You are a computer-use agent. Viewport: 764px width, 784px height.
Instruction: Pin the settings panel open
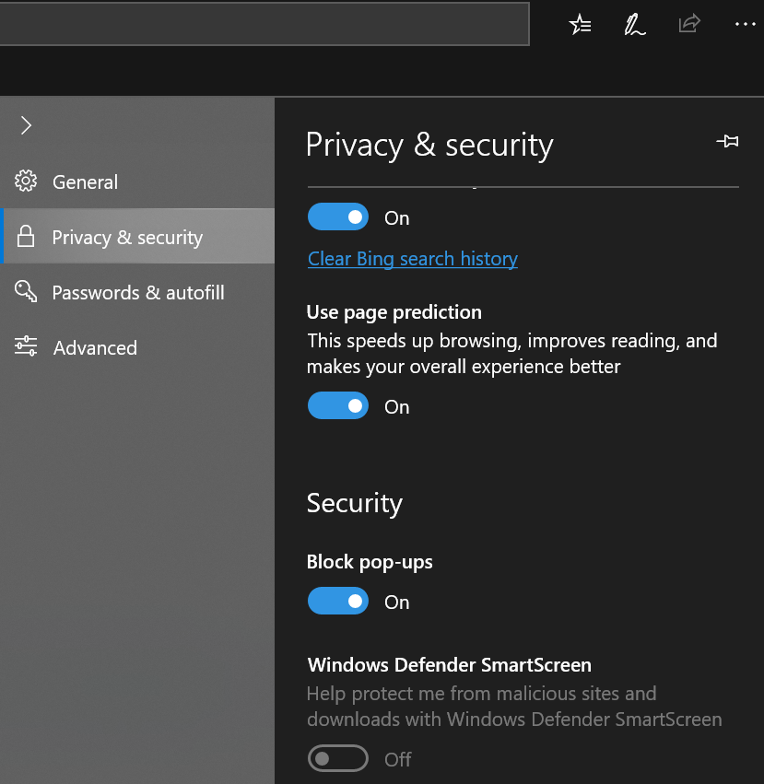(x=728, y=142)
